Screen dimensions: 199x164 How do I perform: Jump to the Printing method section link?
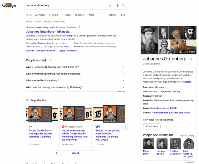click(x=46, y=51)
